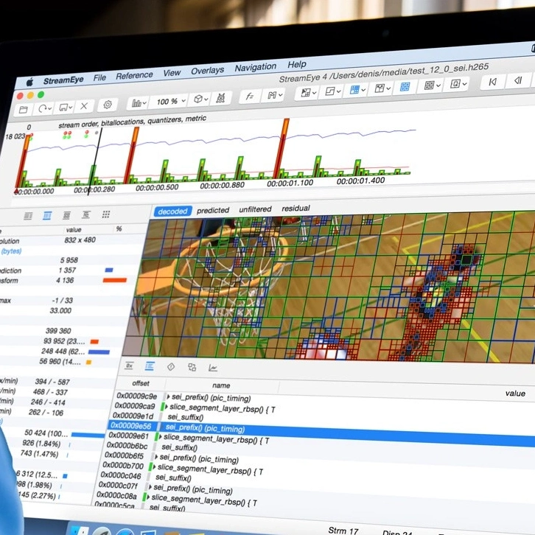The image size is (535, 535).
Task: Open the stepped-line overlay dropdown
Action: coord(332,91)
